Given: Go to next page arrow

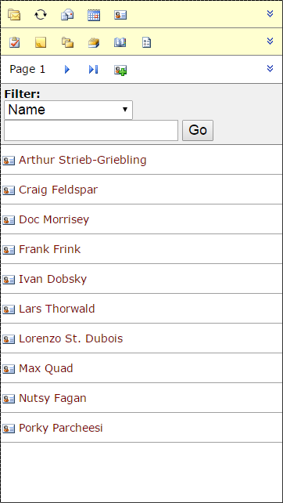Looking at the screenshot, I should click(67, 69).
